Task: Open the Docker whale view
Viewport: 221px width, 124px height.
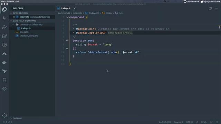Action: click(4, 62)
